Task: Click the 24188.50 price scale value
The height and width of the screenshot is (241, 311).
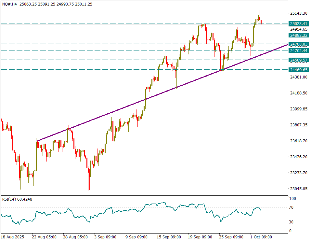Action: point(298,93)
